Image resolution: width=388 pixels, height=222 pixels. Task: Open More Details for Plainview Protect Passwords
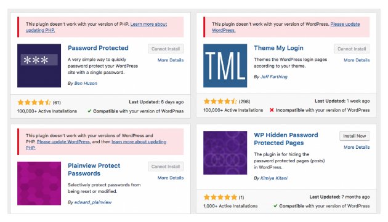171,178
